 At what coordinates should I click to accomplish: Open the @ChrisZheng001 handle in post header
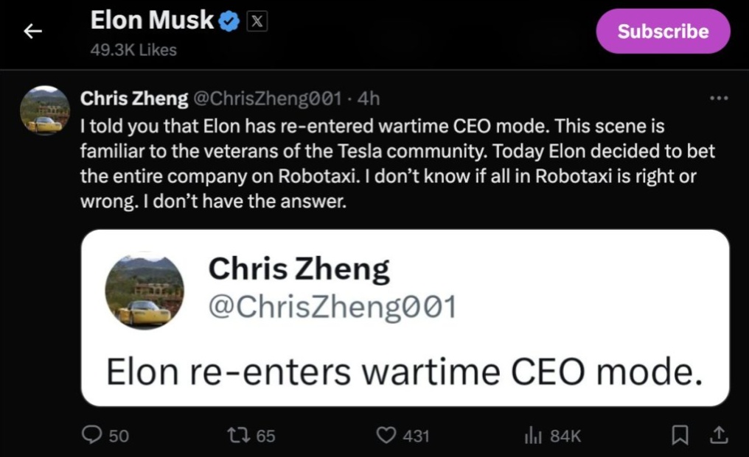[x=267, y=98]
